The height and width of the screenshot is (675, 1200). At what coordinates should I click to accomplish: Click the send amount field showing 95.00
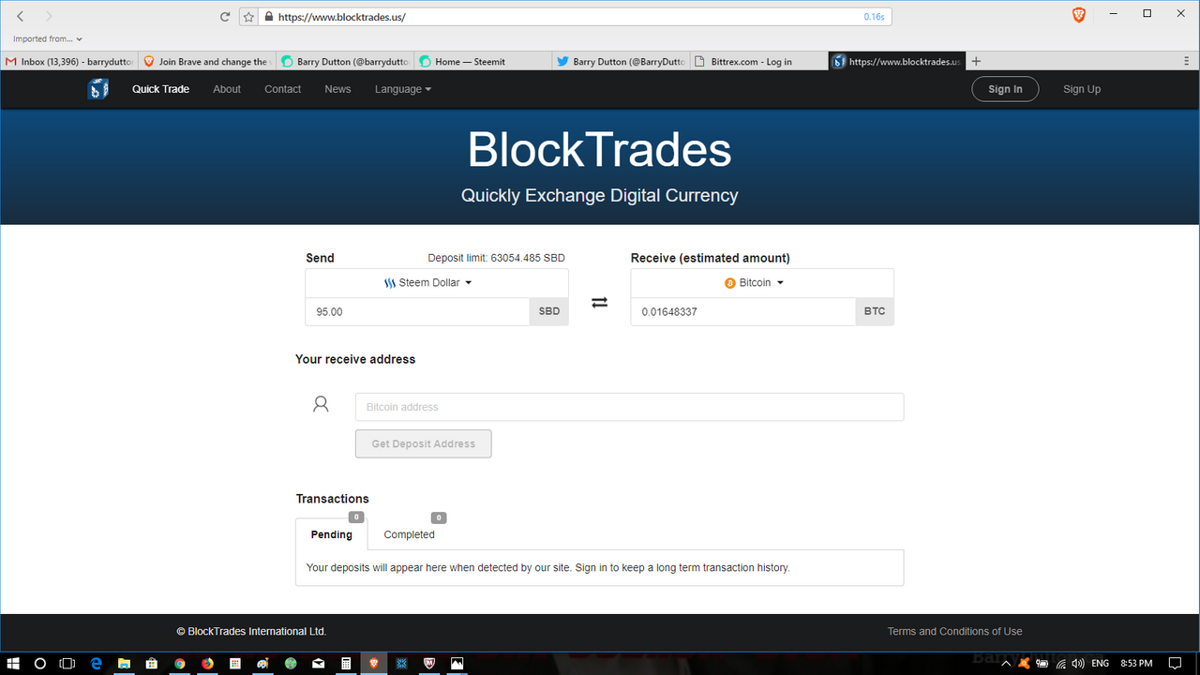click(x=417, y=311)
